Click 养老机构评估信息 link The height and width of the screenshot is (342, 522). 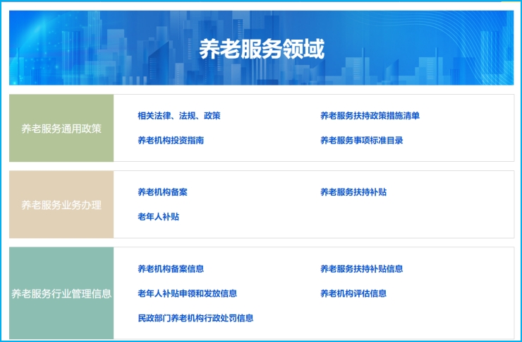[x=353, y=294]
